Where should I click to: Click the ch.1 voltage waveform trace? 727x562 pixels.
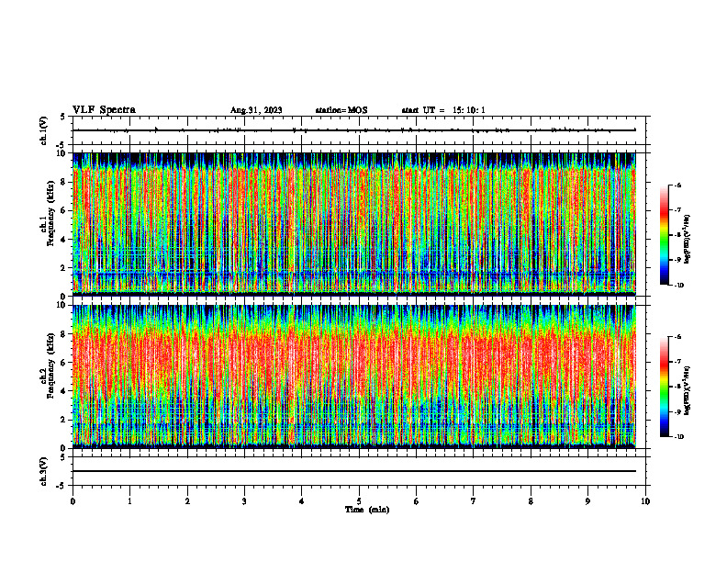click(354, 130)
